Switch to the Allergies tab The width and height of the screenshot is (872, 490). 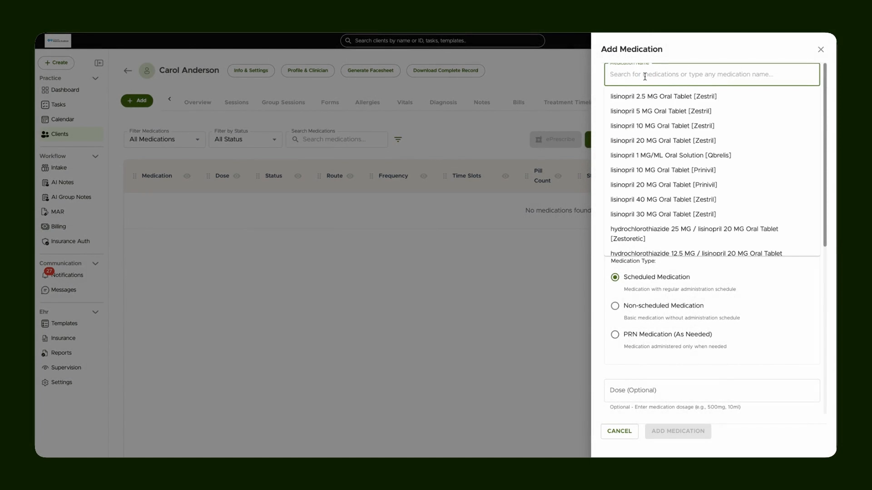point(367,103)
